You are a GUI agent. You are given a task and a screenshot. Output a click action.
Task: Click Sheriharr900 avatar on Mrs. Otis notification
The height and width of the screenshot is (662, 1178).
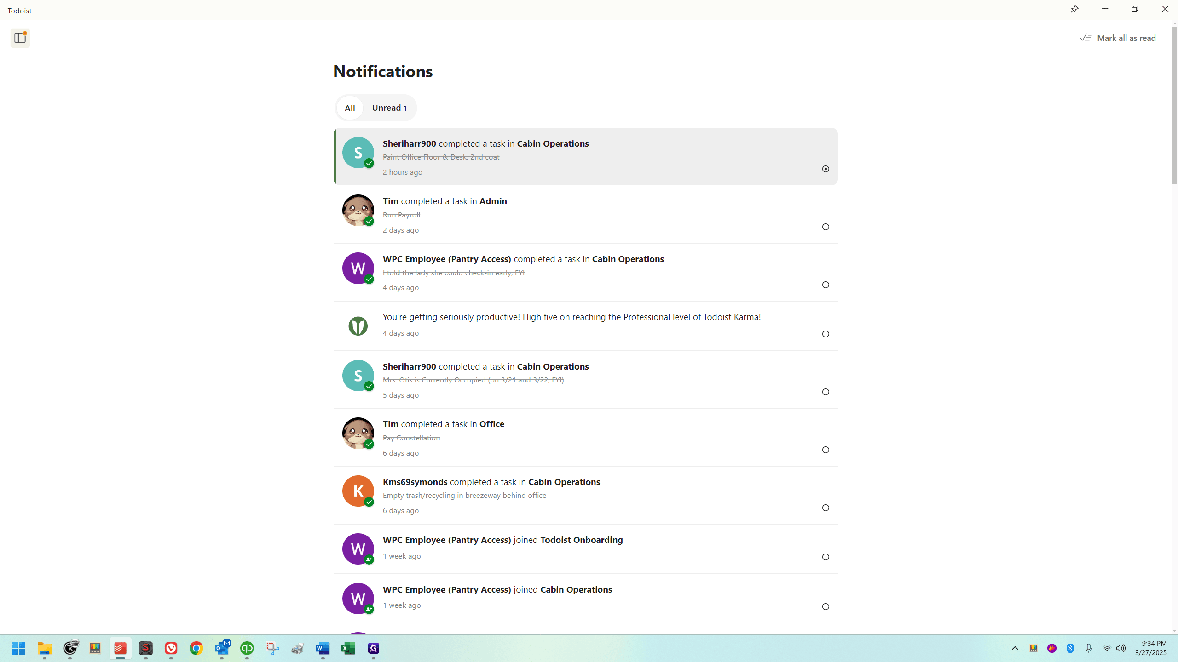358,376
